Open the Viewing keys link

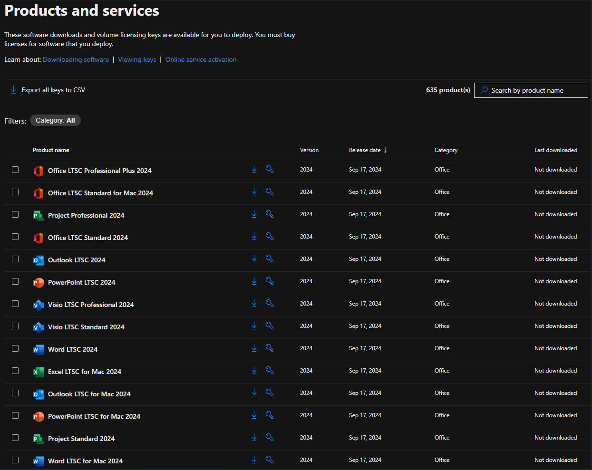137,59
